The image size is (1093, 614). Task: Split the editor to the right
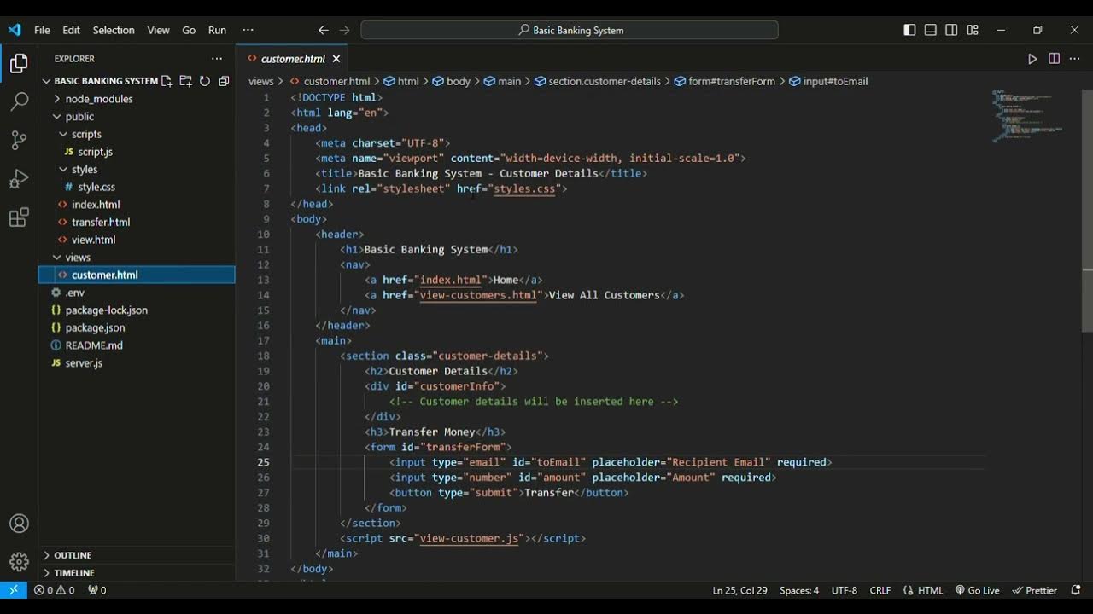tap(1054, 59)
